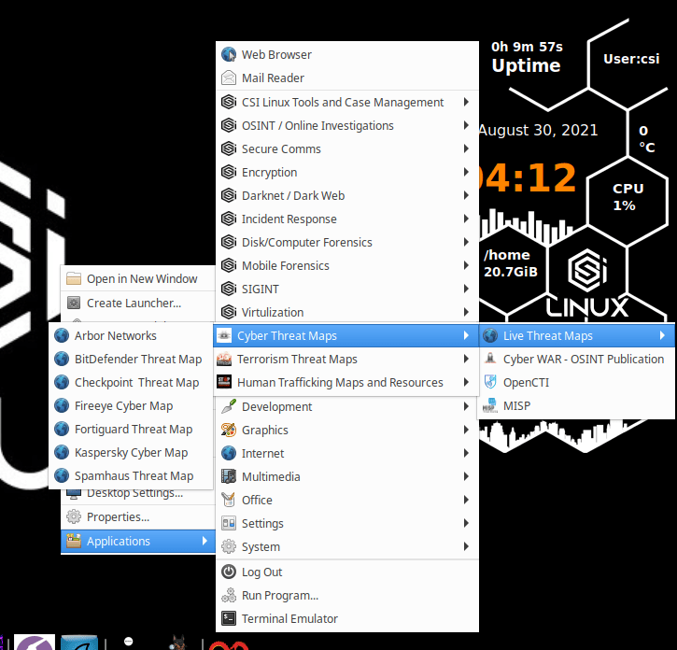Viewport: 677px width, 650px height.
Task: Expand the Applications submenu arrow
Action: click(x=205, y=541)
